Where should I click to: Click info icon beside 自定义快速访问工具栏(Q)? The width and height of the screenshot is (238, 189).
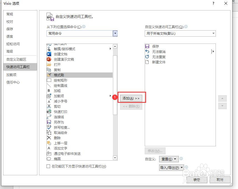[x=186, y=27]
